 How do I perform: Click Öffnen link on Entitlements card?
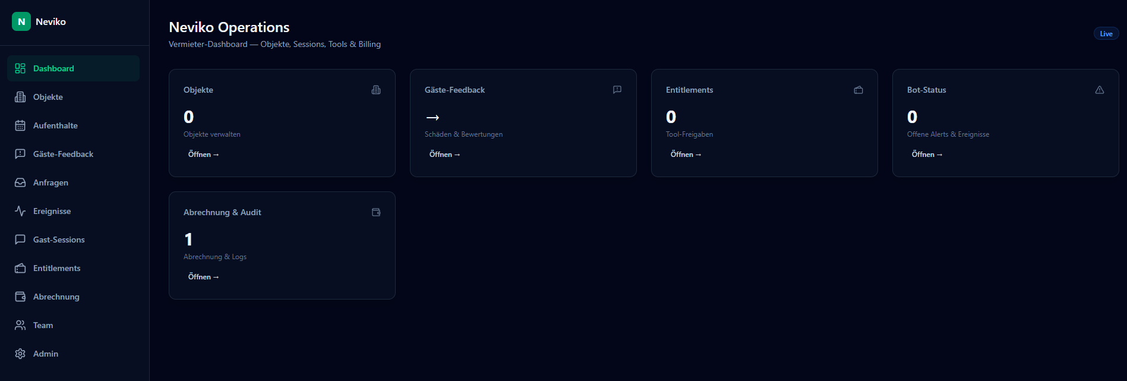click(x=686, y=155)
